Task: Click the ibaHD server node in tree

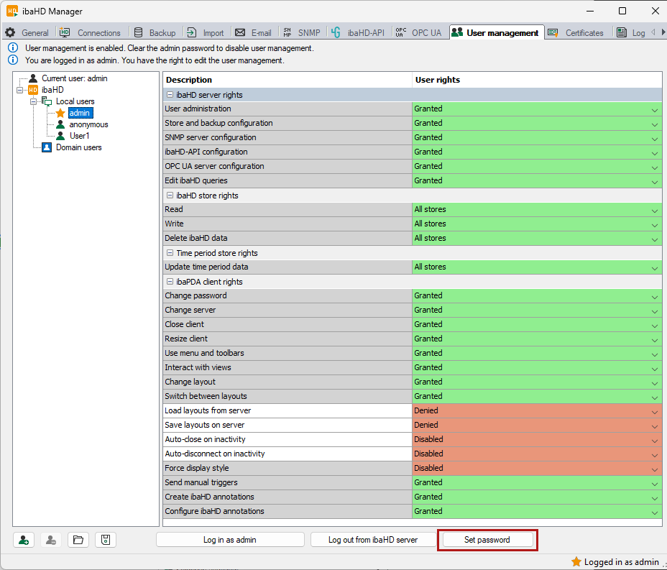Action: pyautogui.click(x=52, y=90)
